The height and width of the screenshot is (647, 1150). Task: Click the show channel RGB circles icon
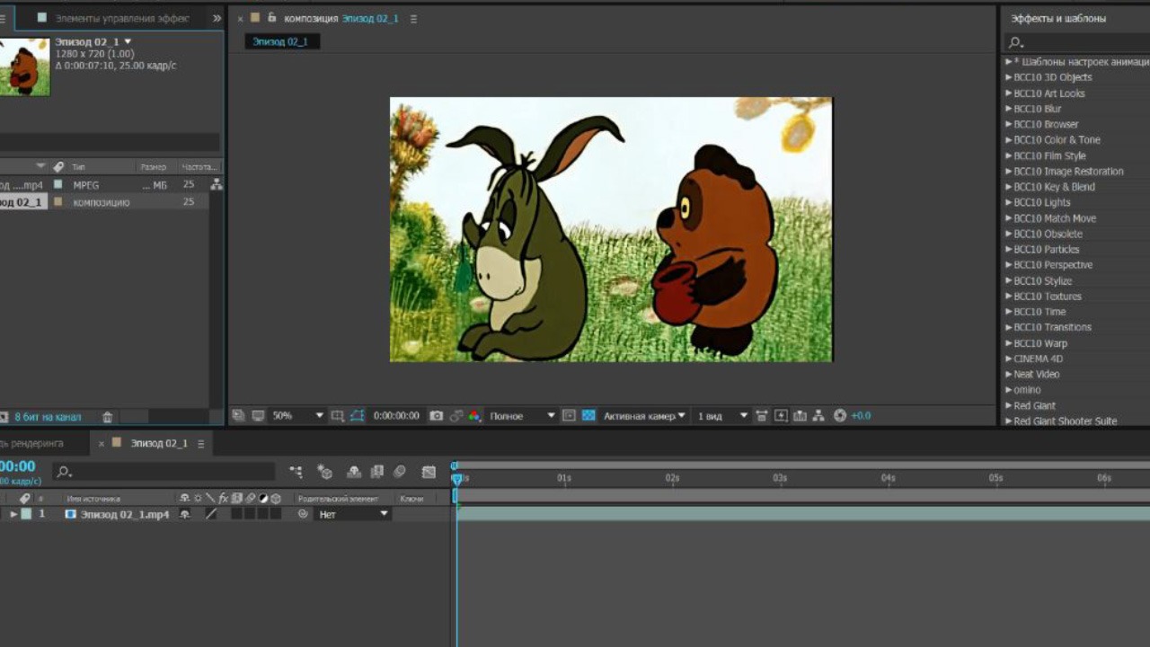pyautogui.click(x=473, y=416)
